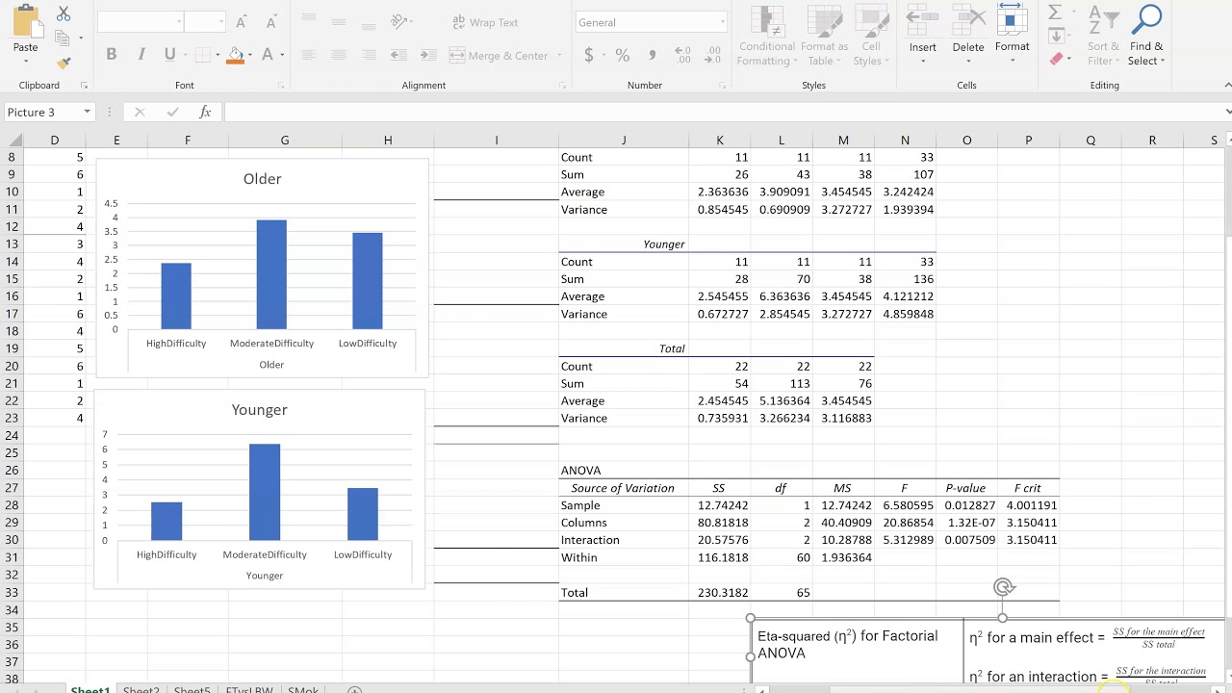
Task: Align text to bottom
Action: click(x=369, y=21)
